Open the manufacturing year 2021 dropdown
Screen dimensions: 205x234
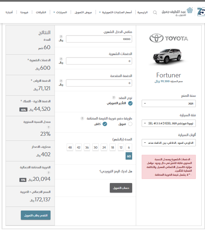(x=169, y=103)
